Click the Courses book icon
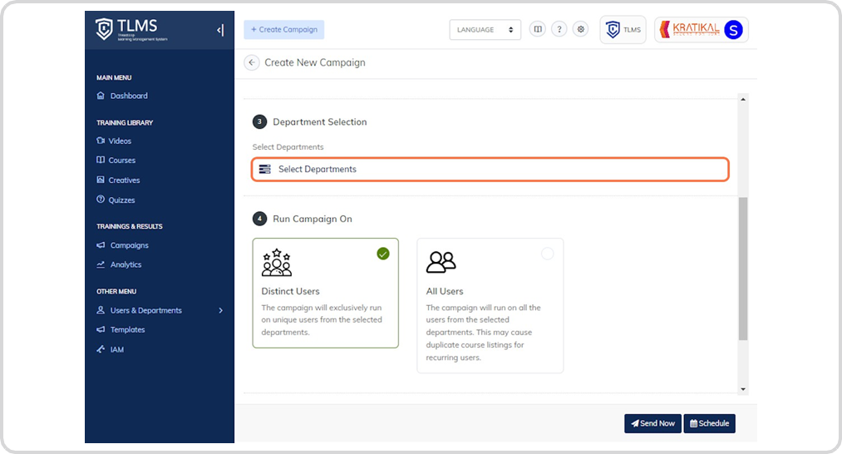Image resolution: width=842 pixels, height=454 pixels. (101, 160)
